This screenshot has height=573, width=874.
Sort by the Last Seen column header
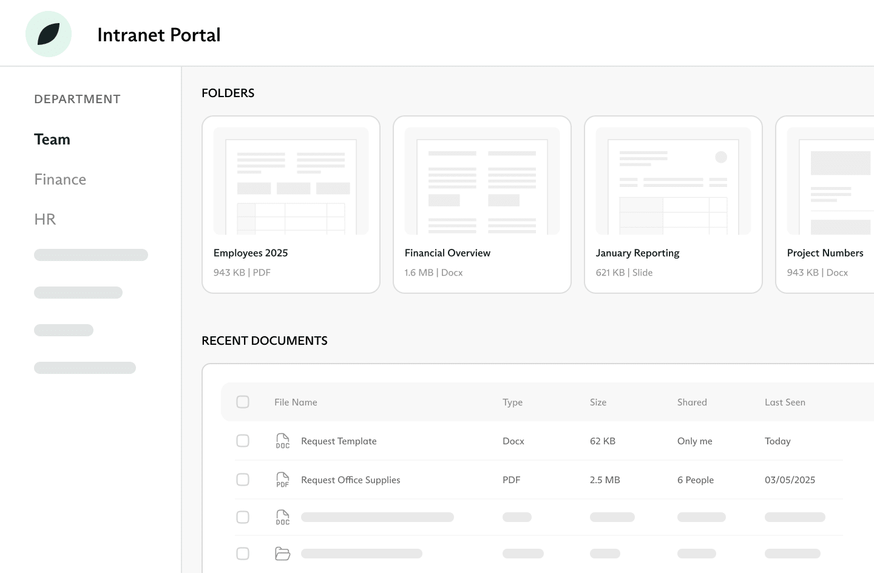785,402
